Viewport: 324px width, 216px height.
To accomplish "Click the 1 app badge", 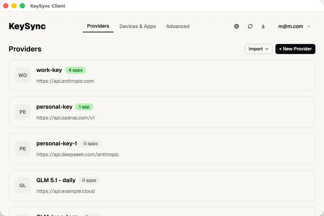I will [84, 107].
